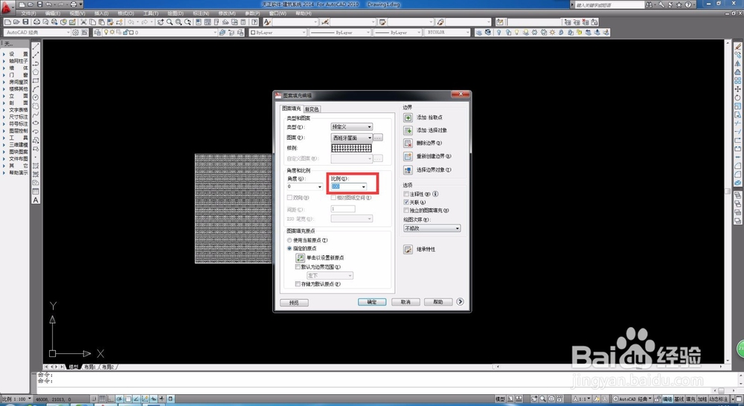Click the keyword search box in title bar
The width and height of the screenshot is (744, 406).
point(609,4)
